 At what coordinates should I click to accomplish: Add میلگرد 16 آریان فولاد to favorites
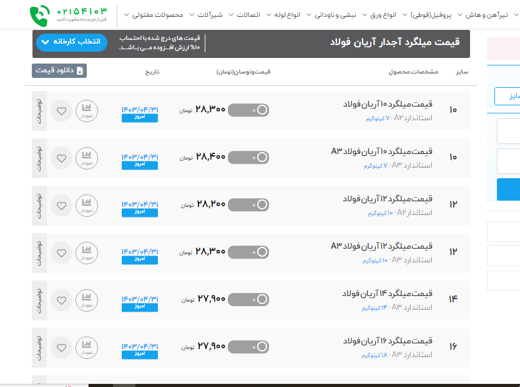[x=61, y=348]
